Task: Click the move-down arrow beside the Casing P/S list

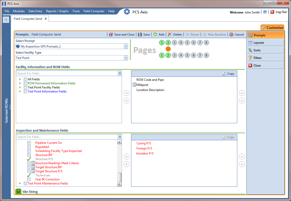Action: pos(242,164)
